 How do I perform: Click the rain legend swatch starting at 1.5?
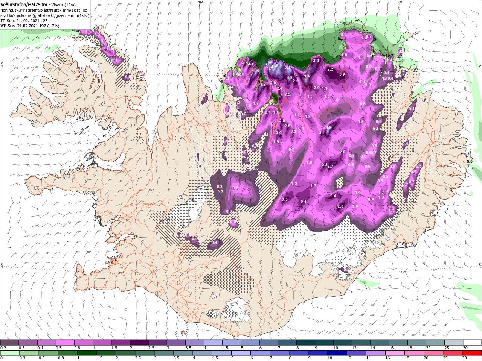click(x=106, y=353)
